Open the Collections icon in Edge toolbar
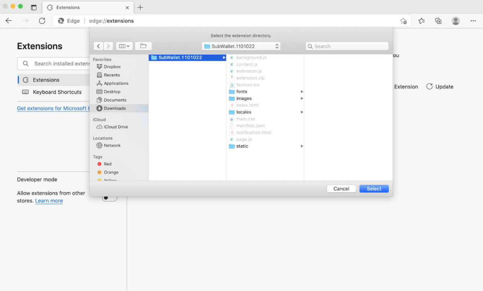This screenshot has width=483, height=291. click(438, 21)
